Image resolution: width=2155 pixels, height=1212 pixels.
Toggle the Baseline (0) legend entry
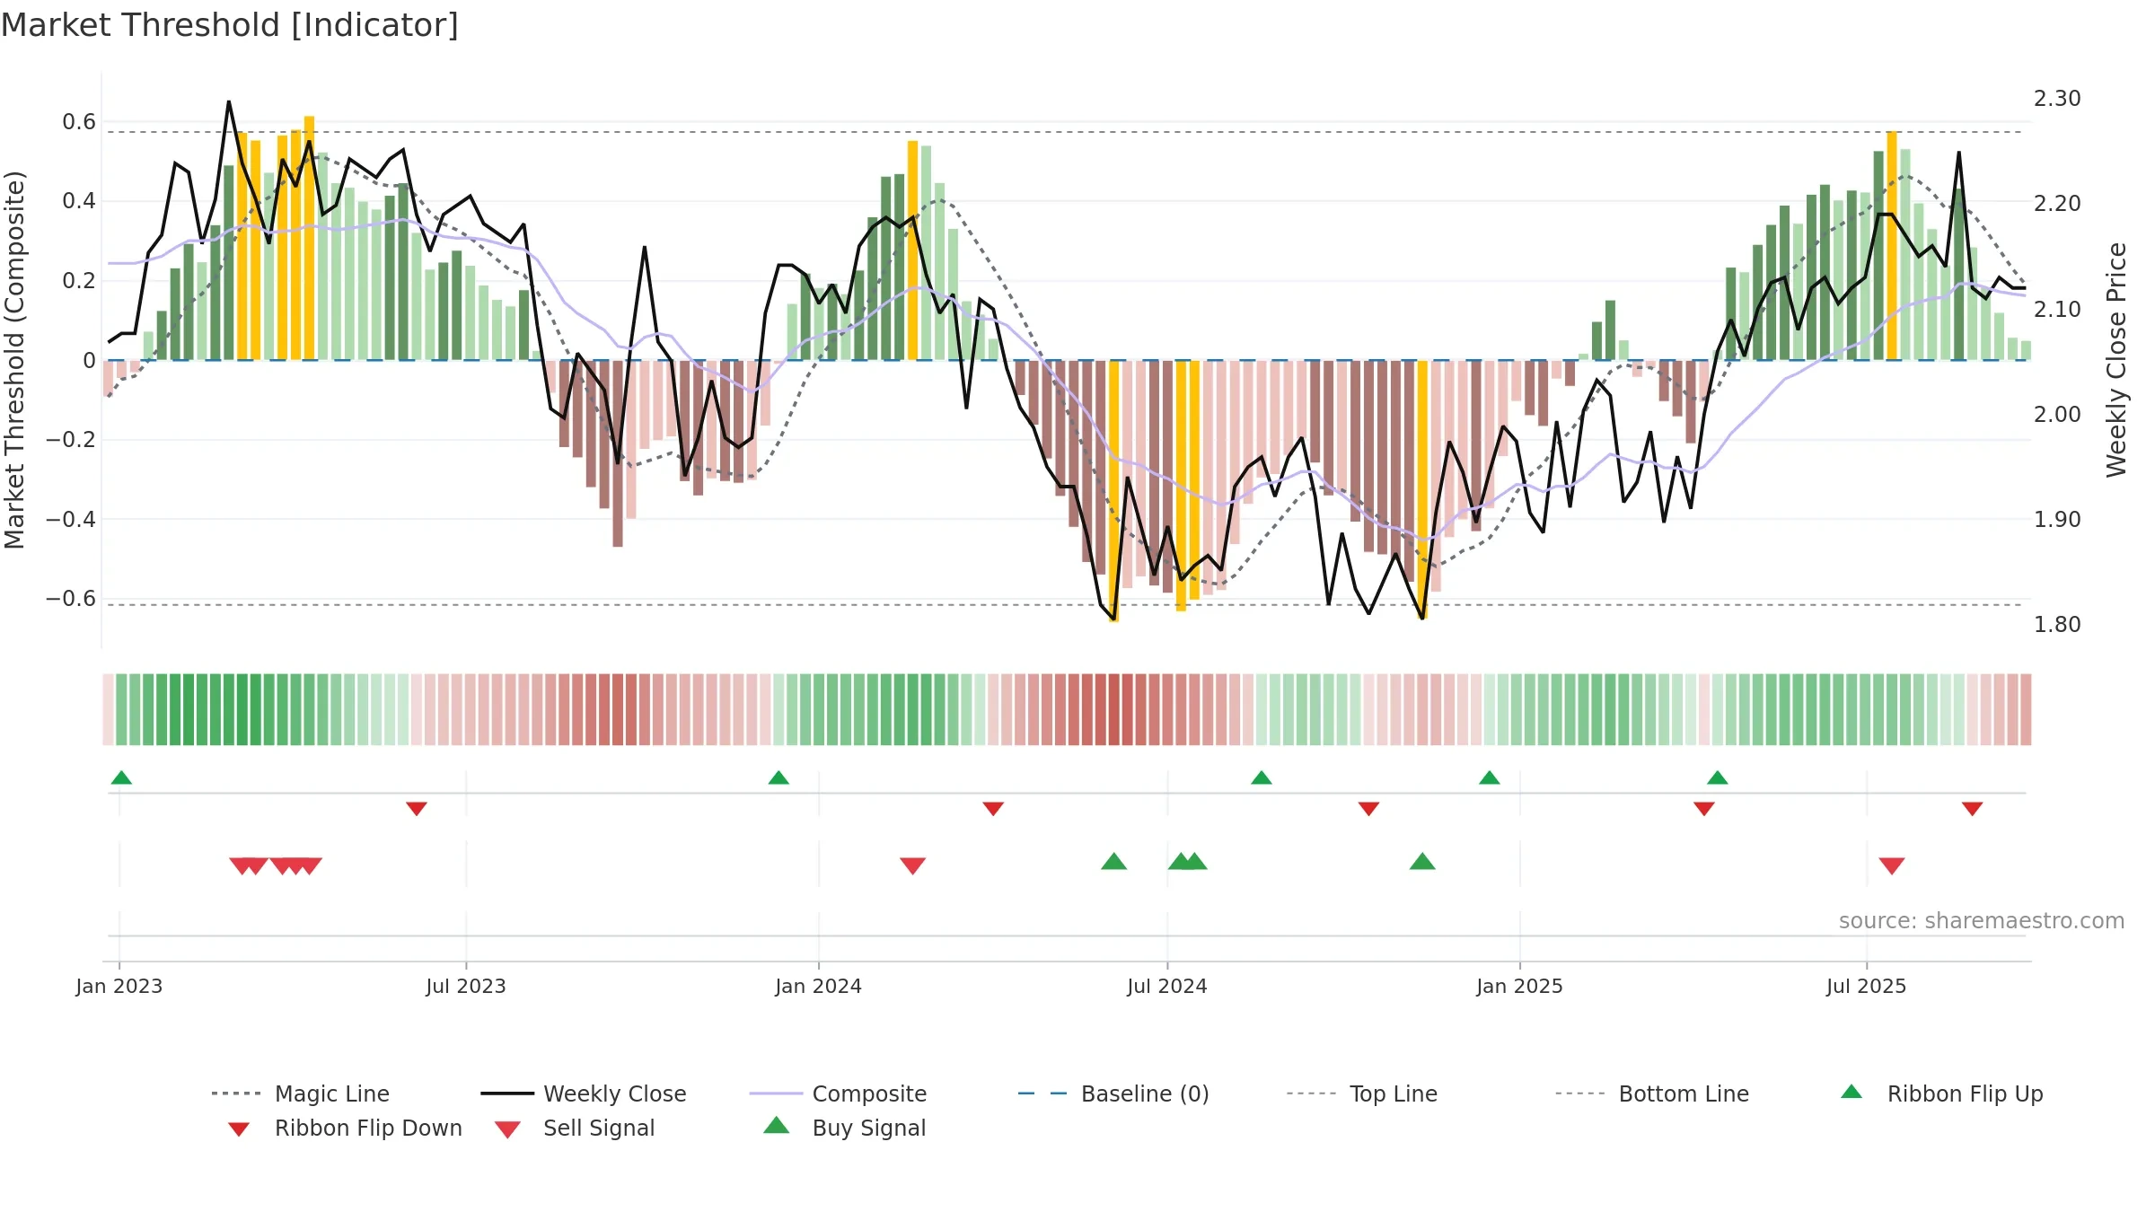coord(1113,1093)
